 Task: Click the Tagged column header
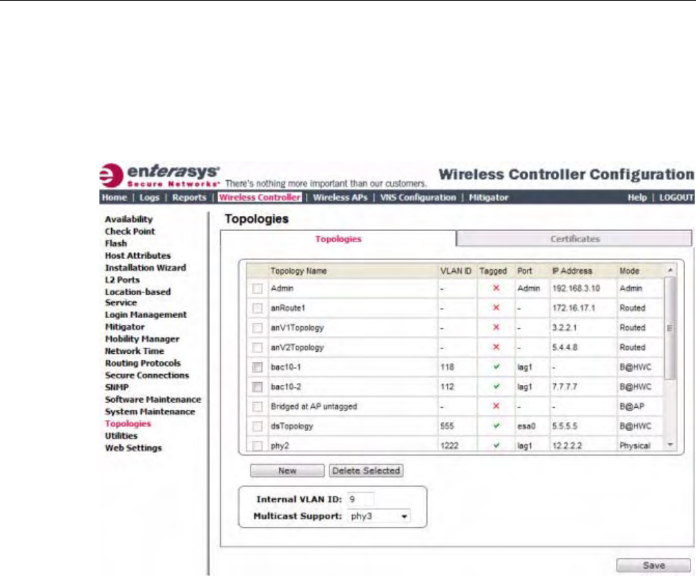point(493,271)
